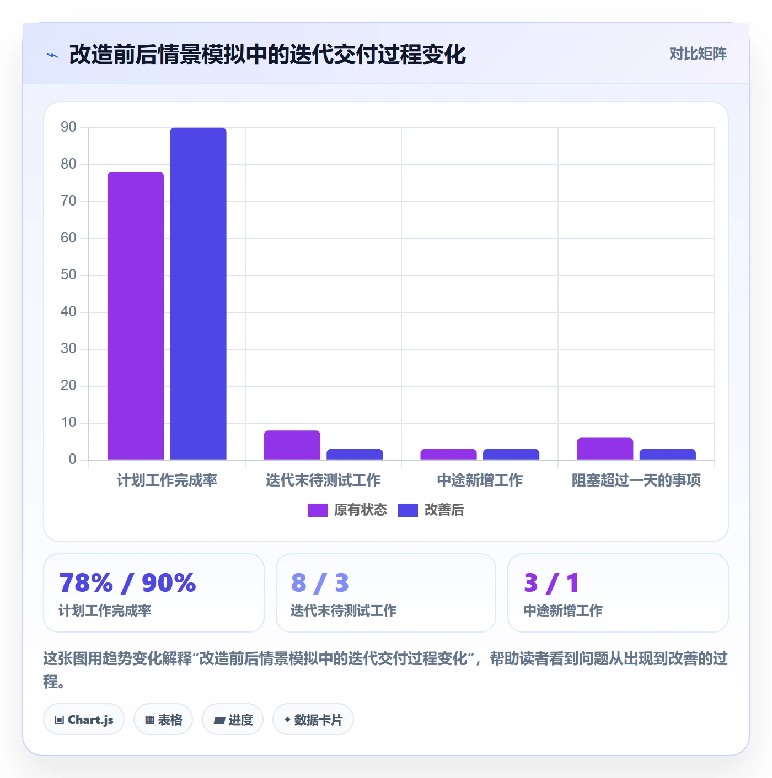Click the 进度 chip bar icon
The width and height of the screenshot is (772, 778).
tap(219, 720)
